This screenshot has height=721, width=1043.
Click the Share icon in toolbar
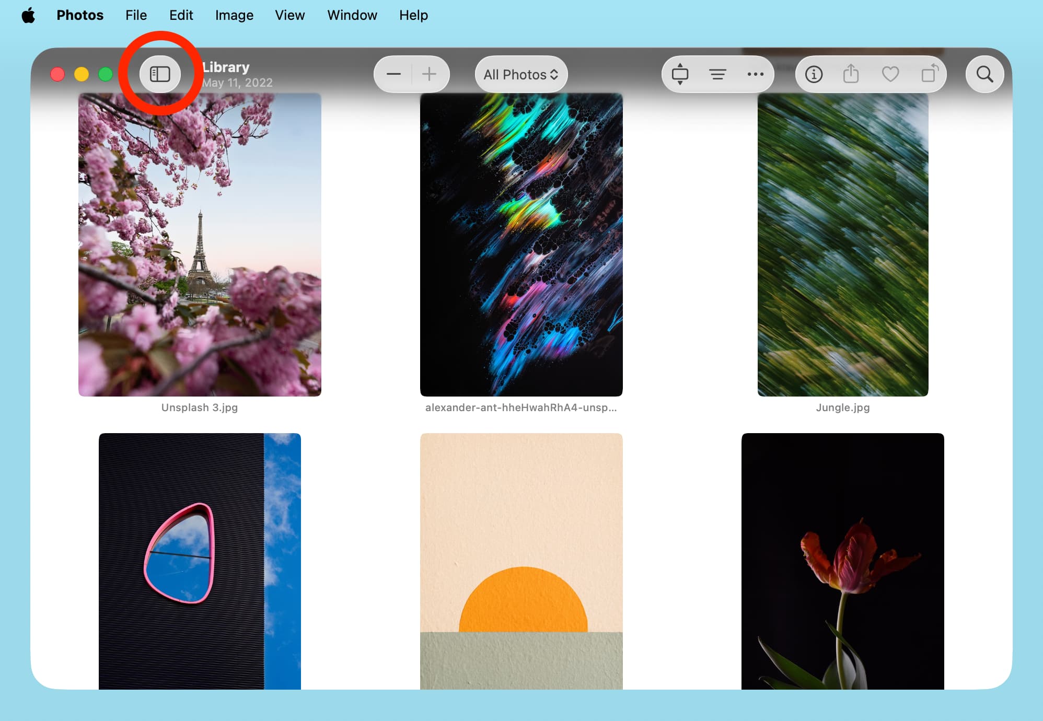pos(851,74)
